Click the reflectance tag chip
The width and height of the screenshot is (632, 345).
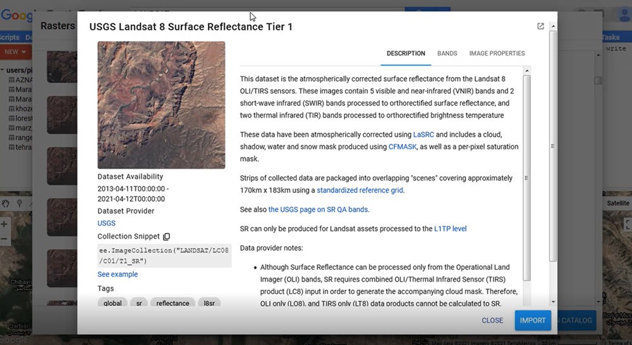pos(173,303)
